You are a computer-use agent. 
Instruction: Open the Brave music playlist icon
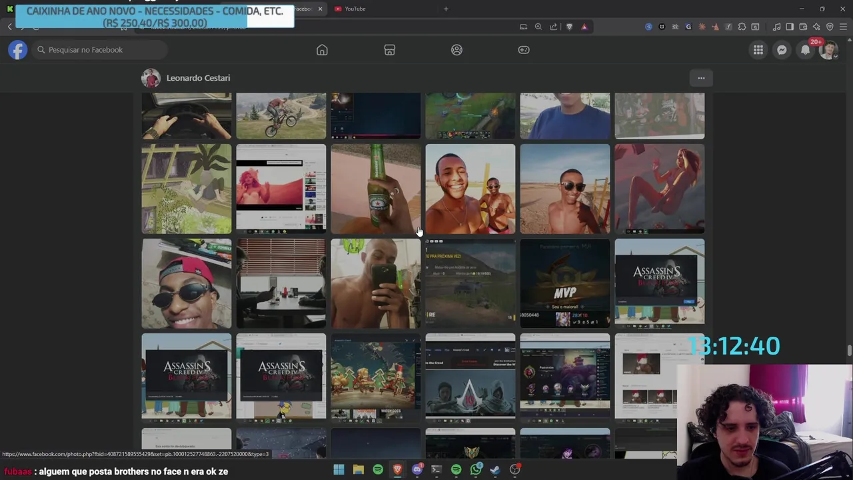[x=776, y=27]
